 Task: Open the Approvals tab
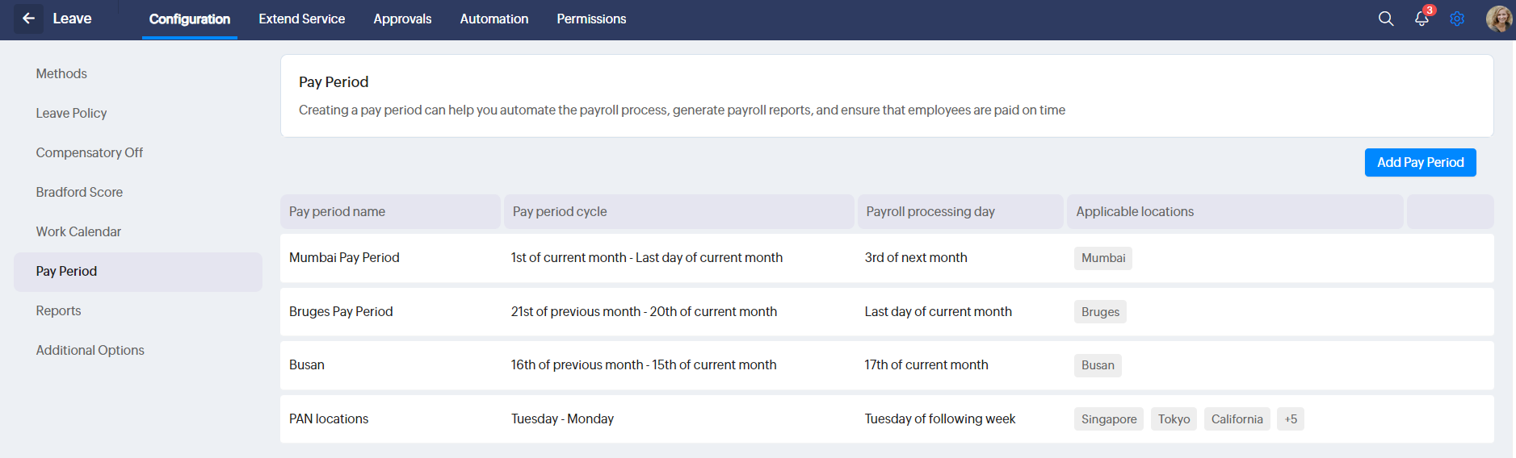tap(402, 19)
